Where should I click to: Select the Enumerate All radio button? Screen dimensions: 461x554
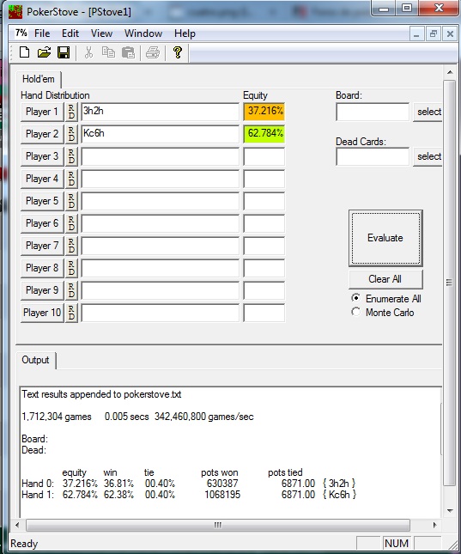[x=356, y=298]
